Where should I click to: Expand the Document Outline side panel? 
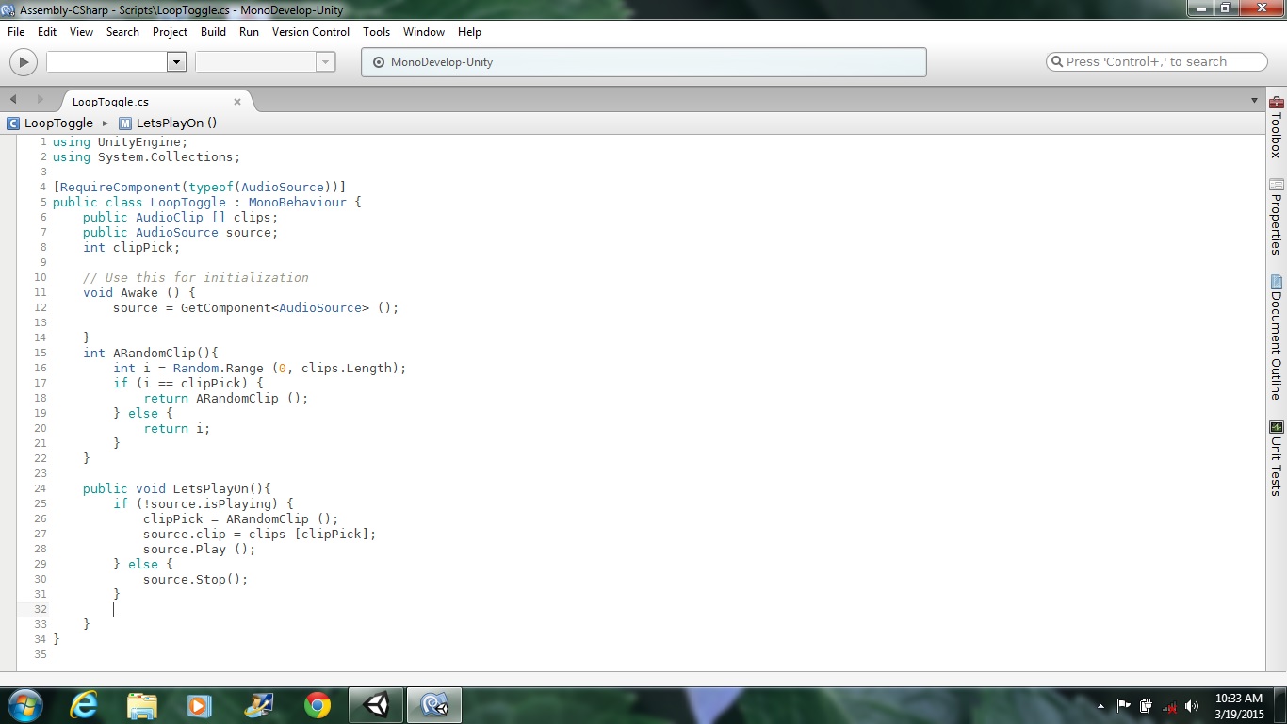coord(1277,337)
